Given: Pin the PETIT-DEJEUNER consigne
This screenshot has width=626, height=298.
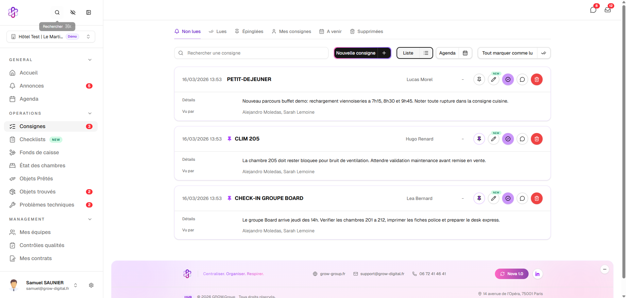Looking at the screenshot, I should tap(479, 79).
